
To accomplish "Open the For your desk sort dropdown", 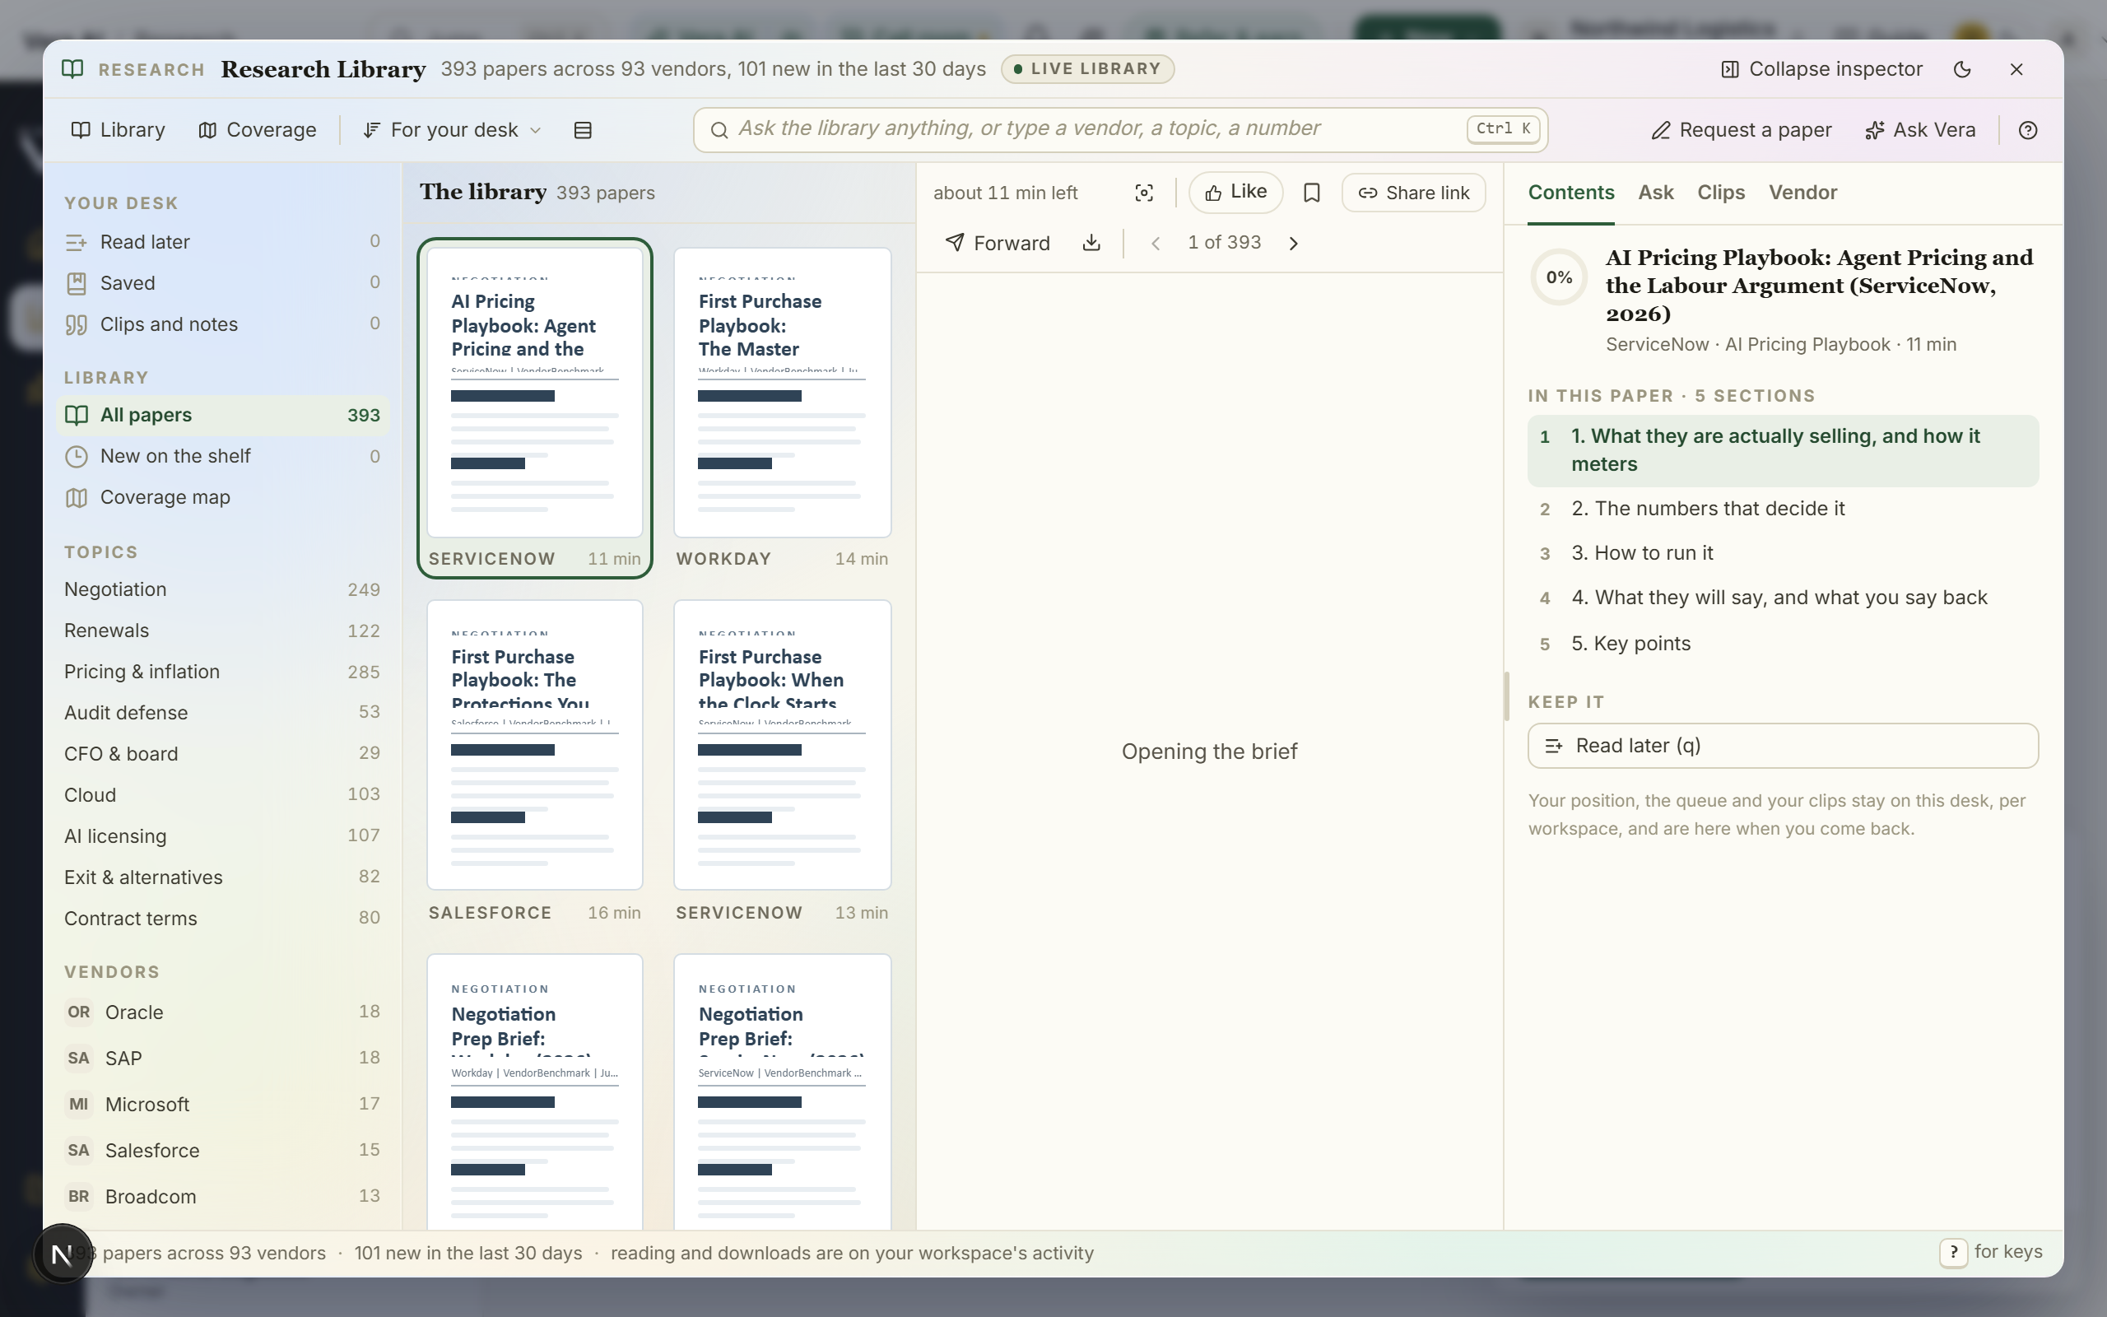I will point(453,130).
